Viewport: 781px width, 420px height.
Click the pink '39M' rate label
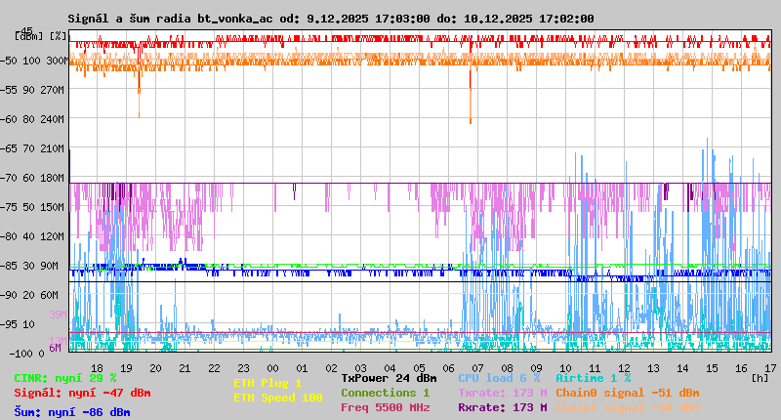coord(58,315)
